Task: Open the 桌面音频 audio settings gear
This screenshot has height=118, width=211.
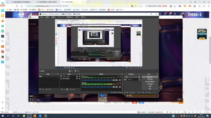Action: tap(120, 87)
